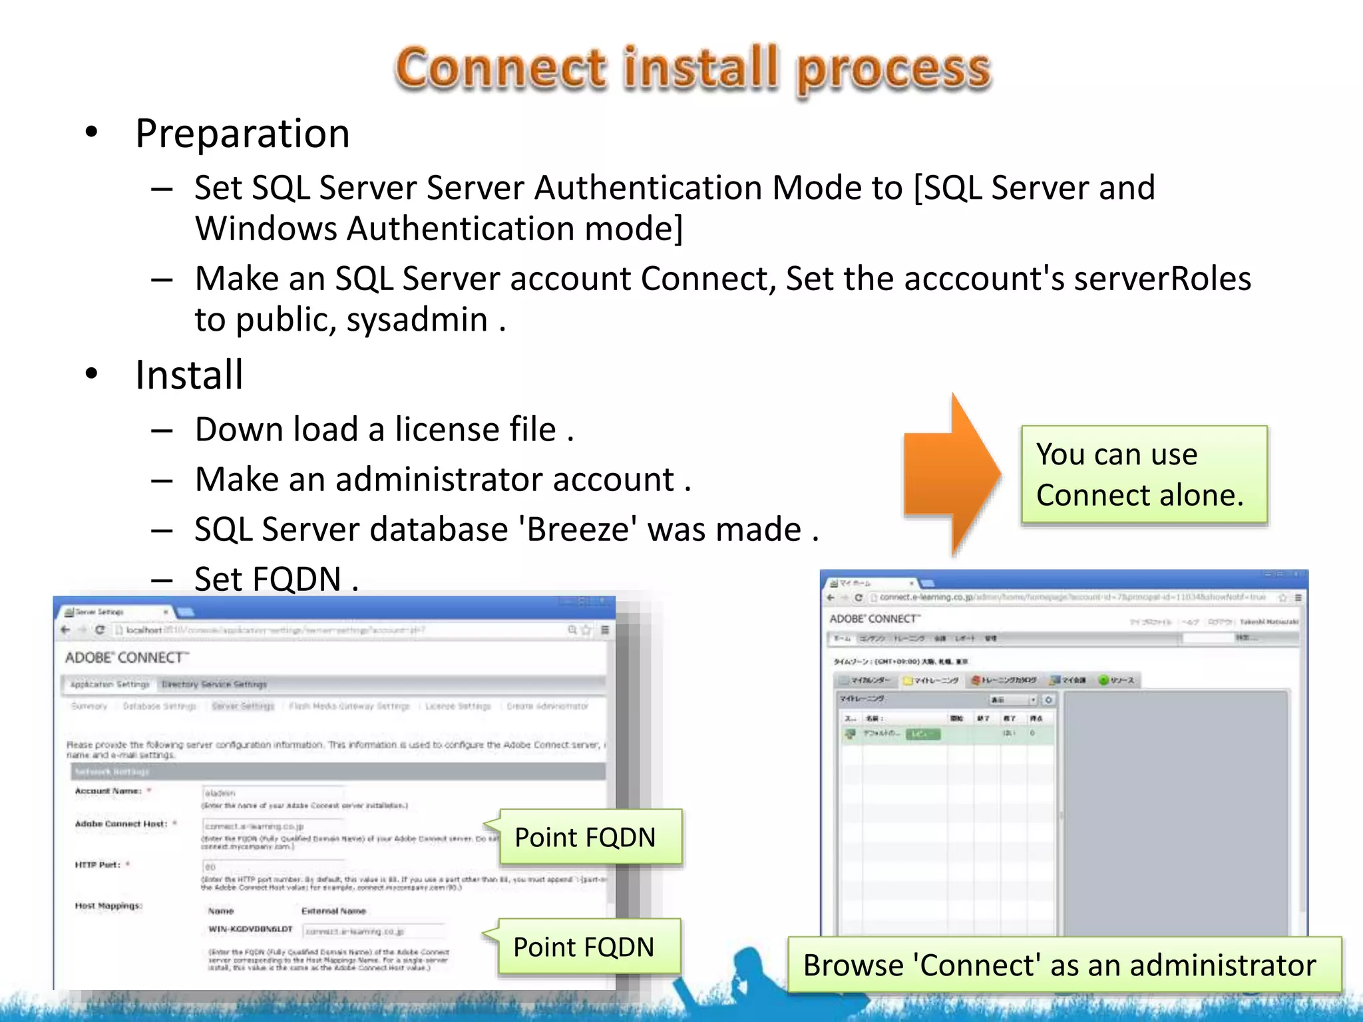Click the Account Name input field
The image size is (1363, 1022).
click(273, 793)
